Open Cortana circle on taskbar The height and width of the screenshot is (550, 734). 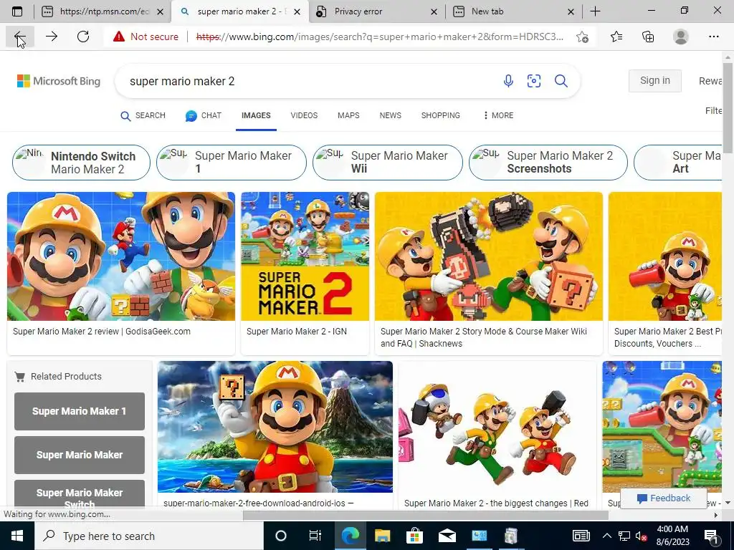281,536
